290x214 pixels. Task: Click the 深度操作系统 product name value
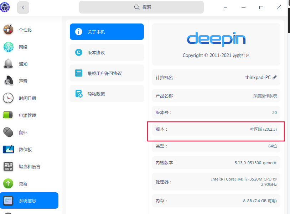click(x=265, y=96)
